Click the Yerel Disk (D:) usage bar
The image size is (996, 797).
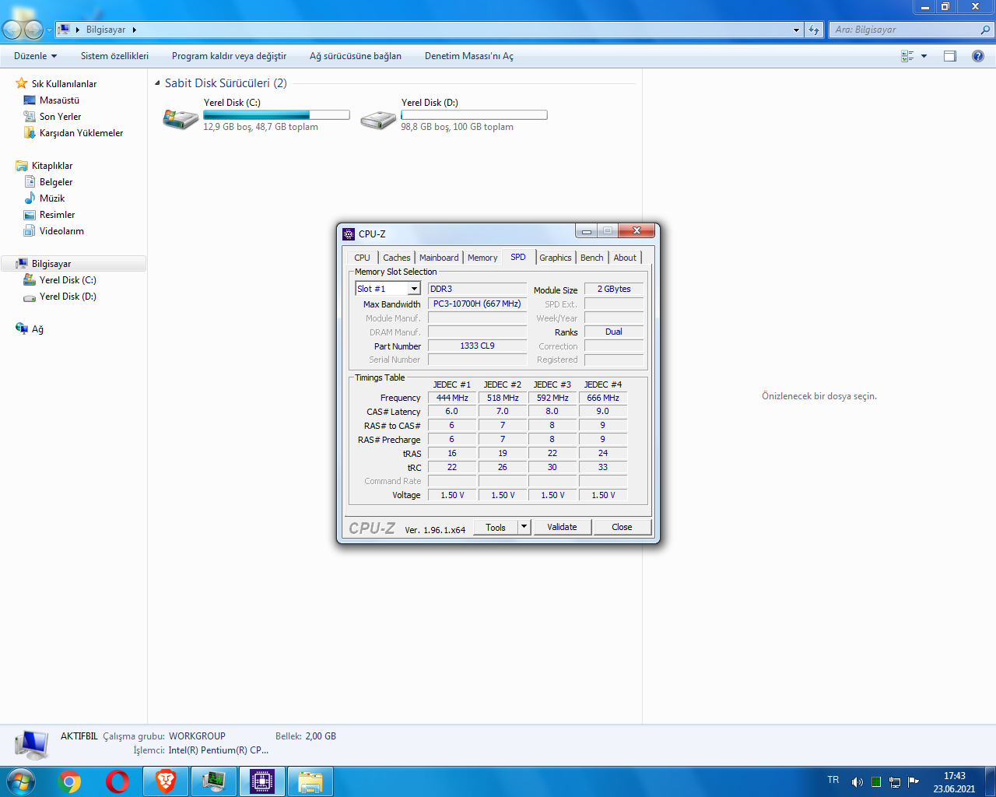(474, 115)
